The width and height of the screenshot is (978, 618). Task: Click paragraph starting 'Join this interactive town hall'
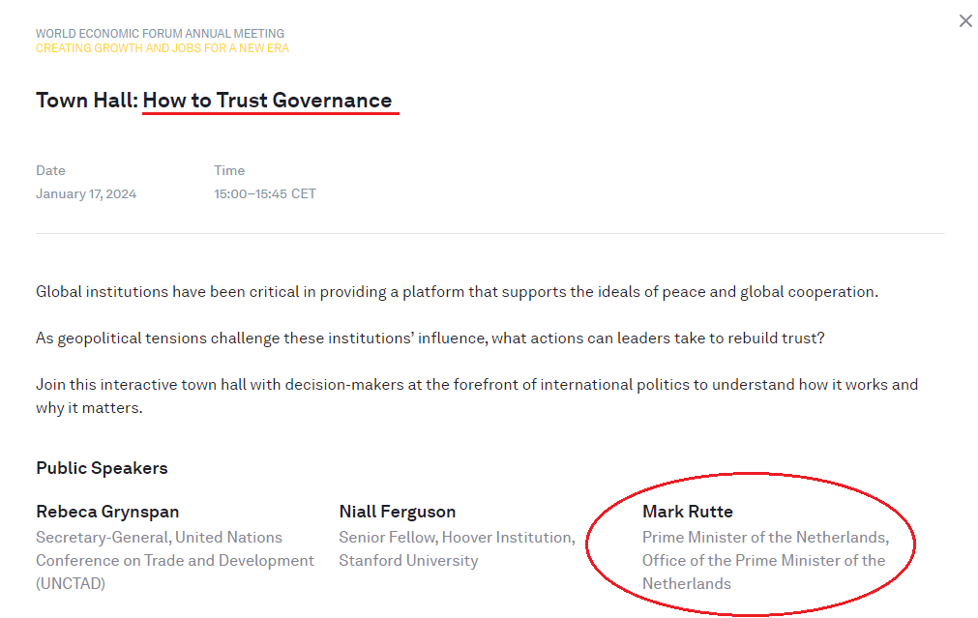pyautogui.click(x=477, y=396)
